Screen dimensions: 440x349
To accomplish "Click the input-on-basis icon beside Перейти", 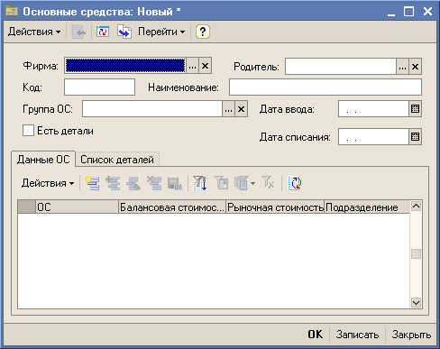I will pyautogui.click(x=124, y=32).
